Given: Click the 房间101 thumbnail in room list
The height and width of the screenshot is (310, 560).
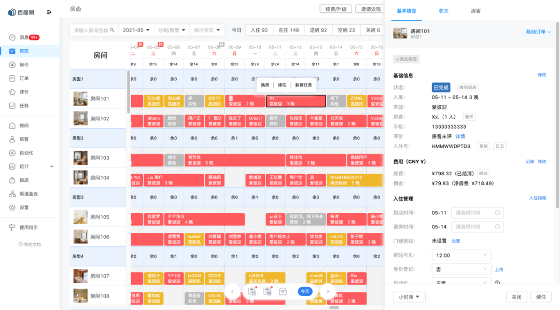Looking at the screenshot, I should pyautogui.click(x=80, y=98).
